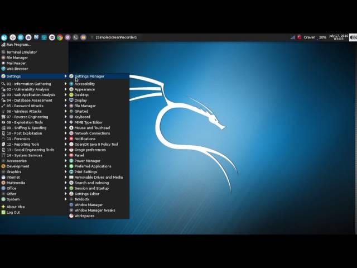Launch Web Browser from the menu
Viewport: 357px width, 268px height.
[x=34, y=69]
